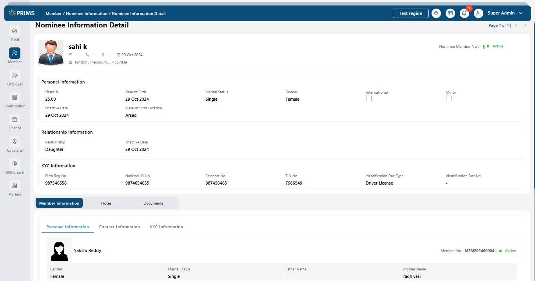Switch to the Notes tab
The width and height of the screenshot is (535, 281).
(x=106, y=203)
